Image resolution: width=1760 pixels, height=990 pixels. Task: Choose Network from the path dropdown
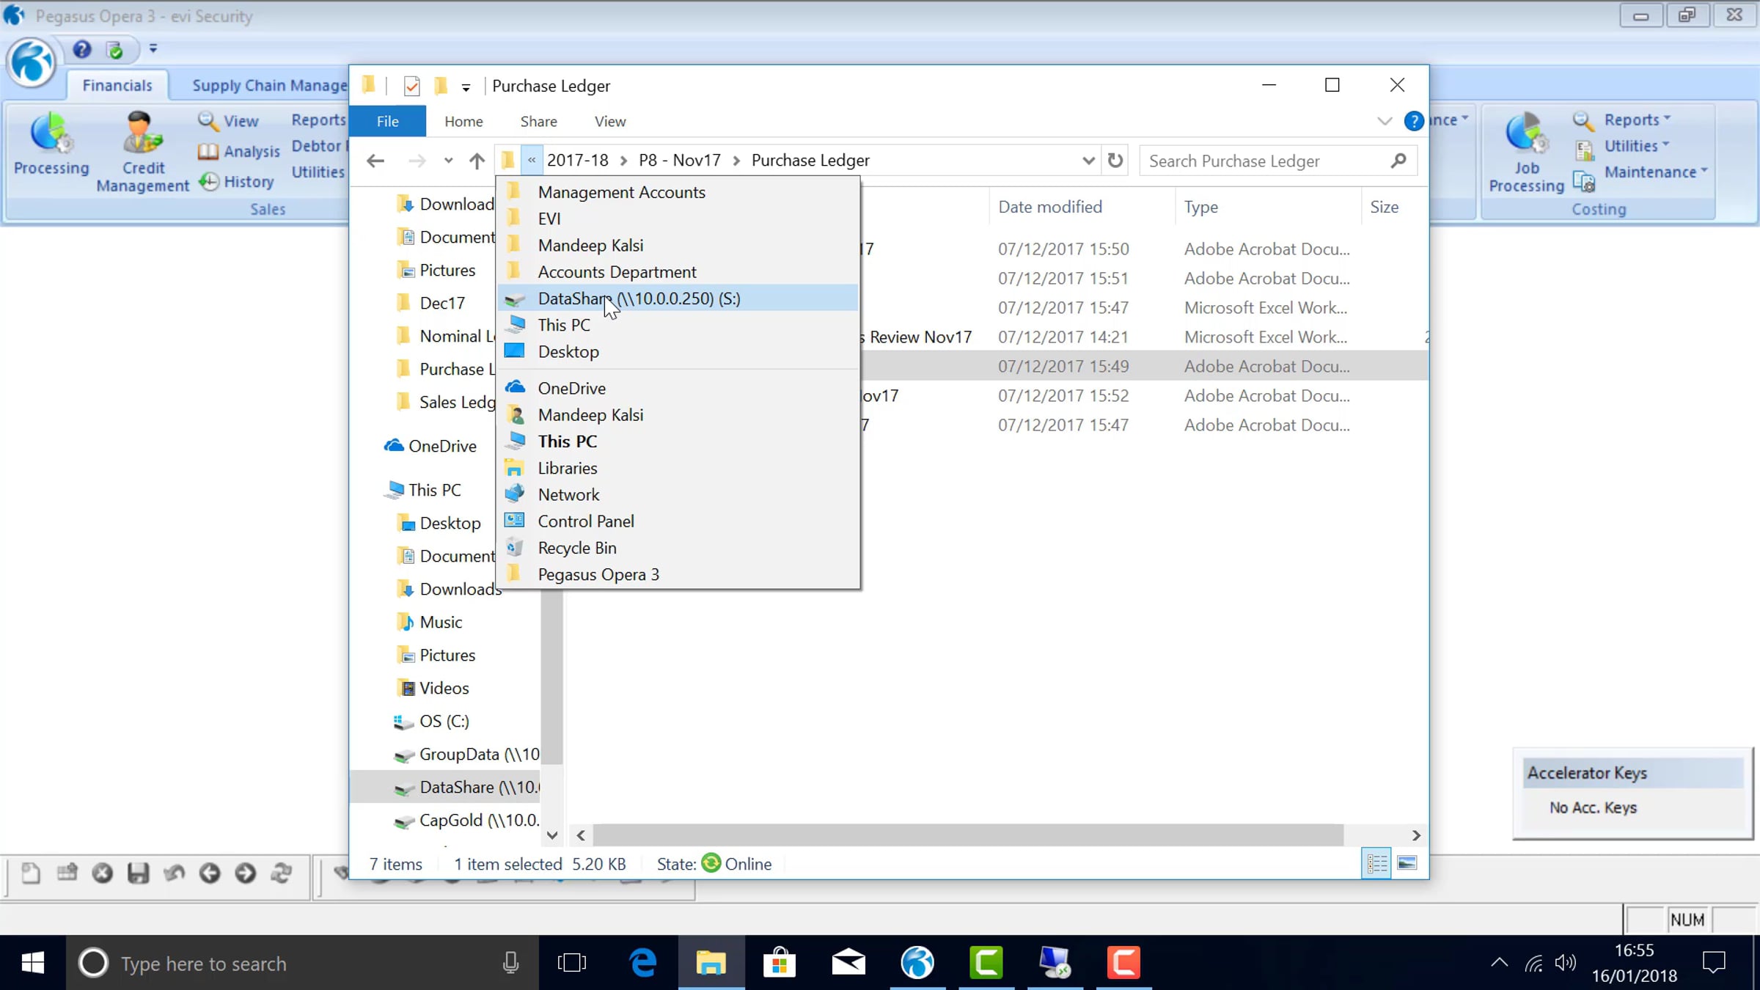coord(678,495)
